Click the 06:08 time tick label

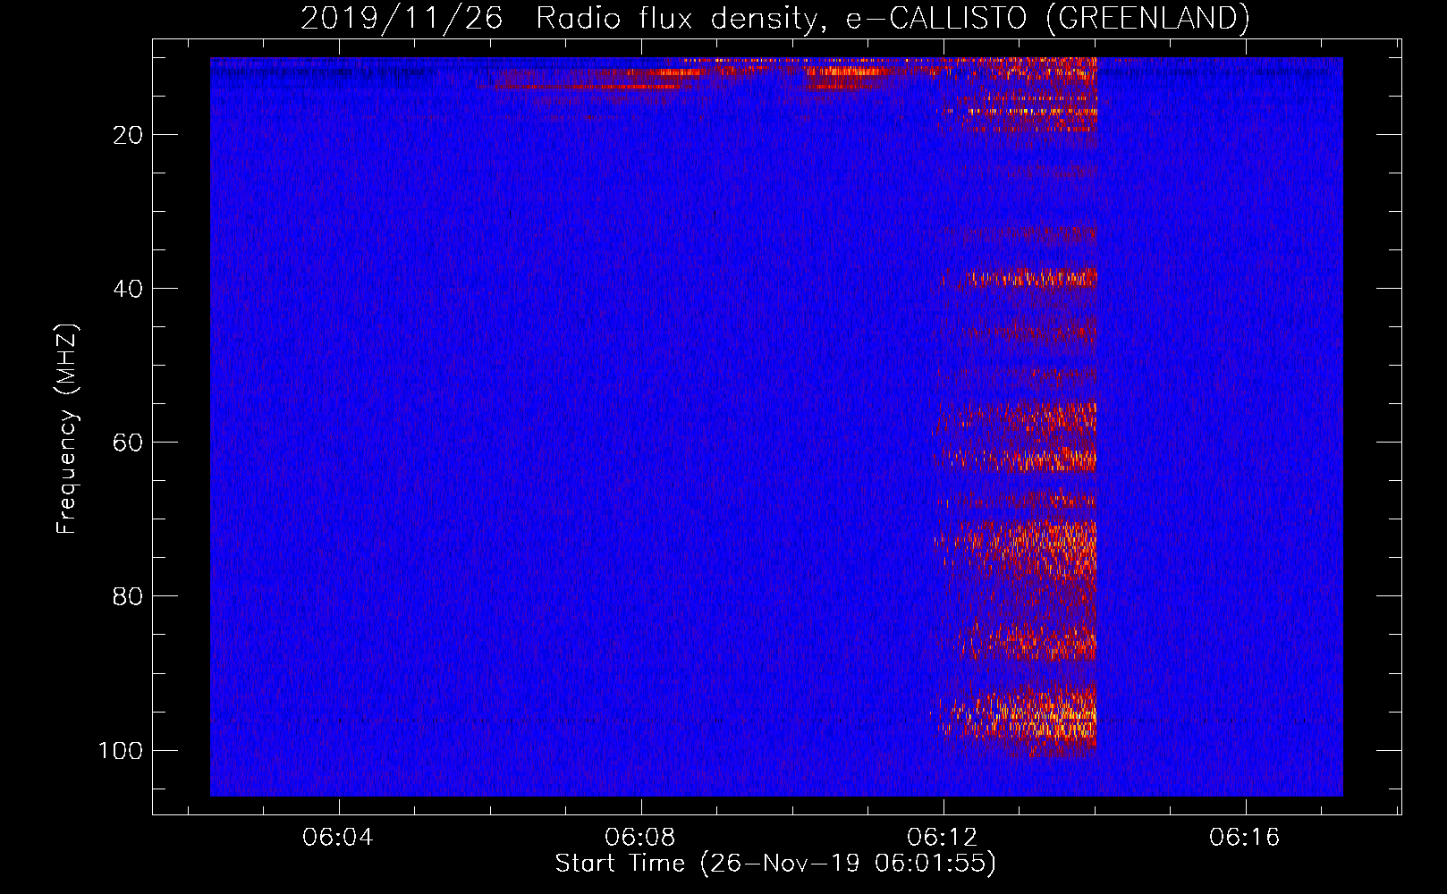point(640,838)
